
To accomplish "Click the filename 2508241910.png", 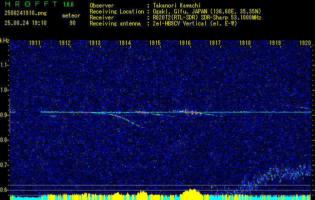I will tap(26, 13).
